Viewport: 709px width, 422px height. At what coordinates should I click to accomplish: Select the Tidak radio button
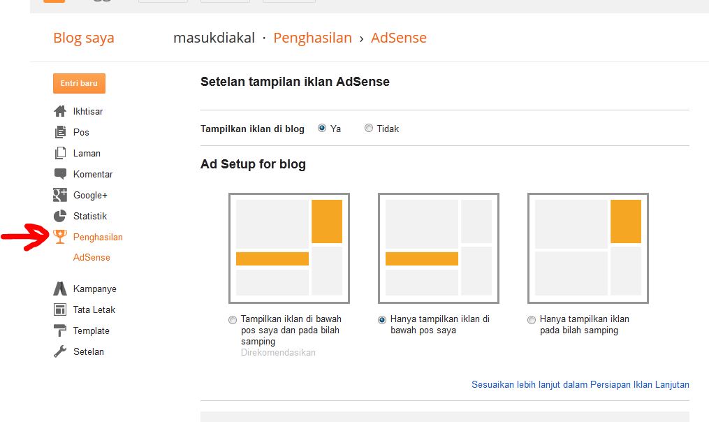369,129
